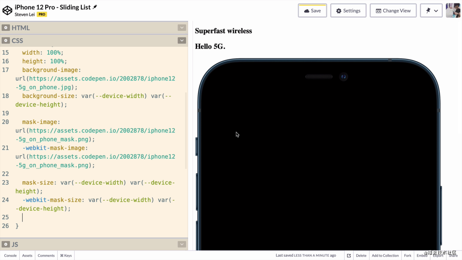Expand the CSS panel dropdown arrow
The image size is (462, 260).
click(182, 40)
